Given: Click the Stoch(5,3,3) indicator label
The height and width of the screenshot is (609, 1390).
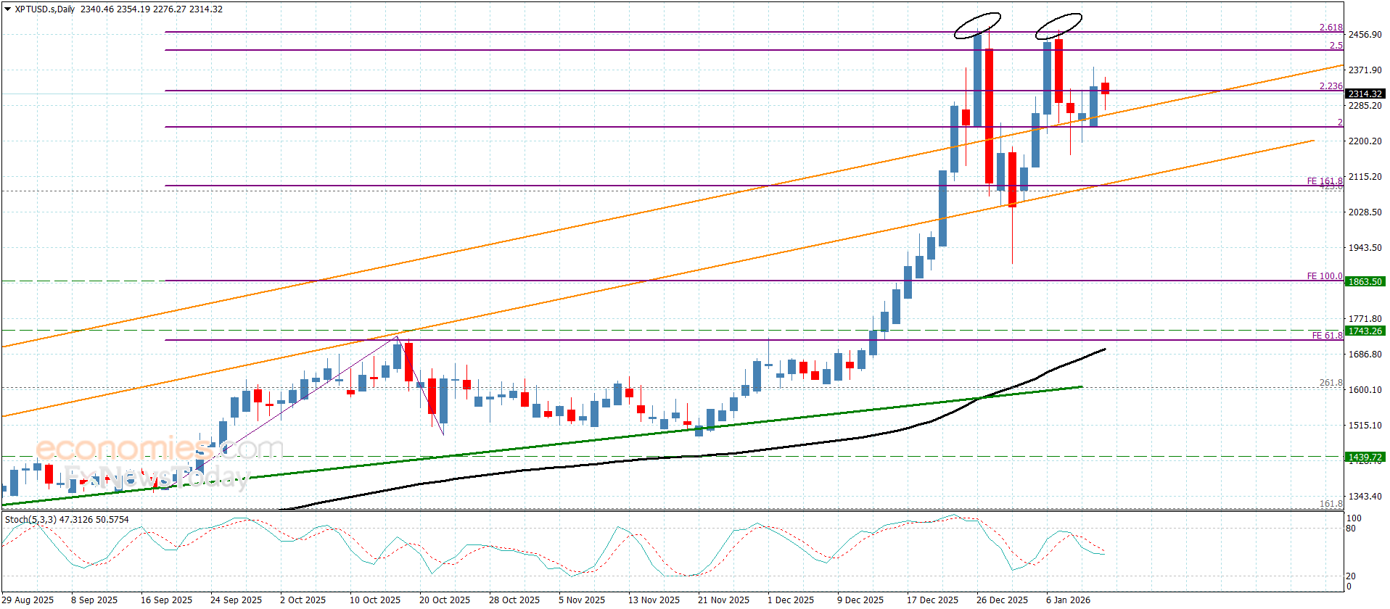Looking at the screenshot, I should coord(30,520).
